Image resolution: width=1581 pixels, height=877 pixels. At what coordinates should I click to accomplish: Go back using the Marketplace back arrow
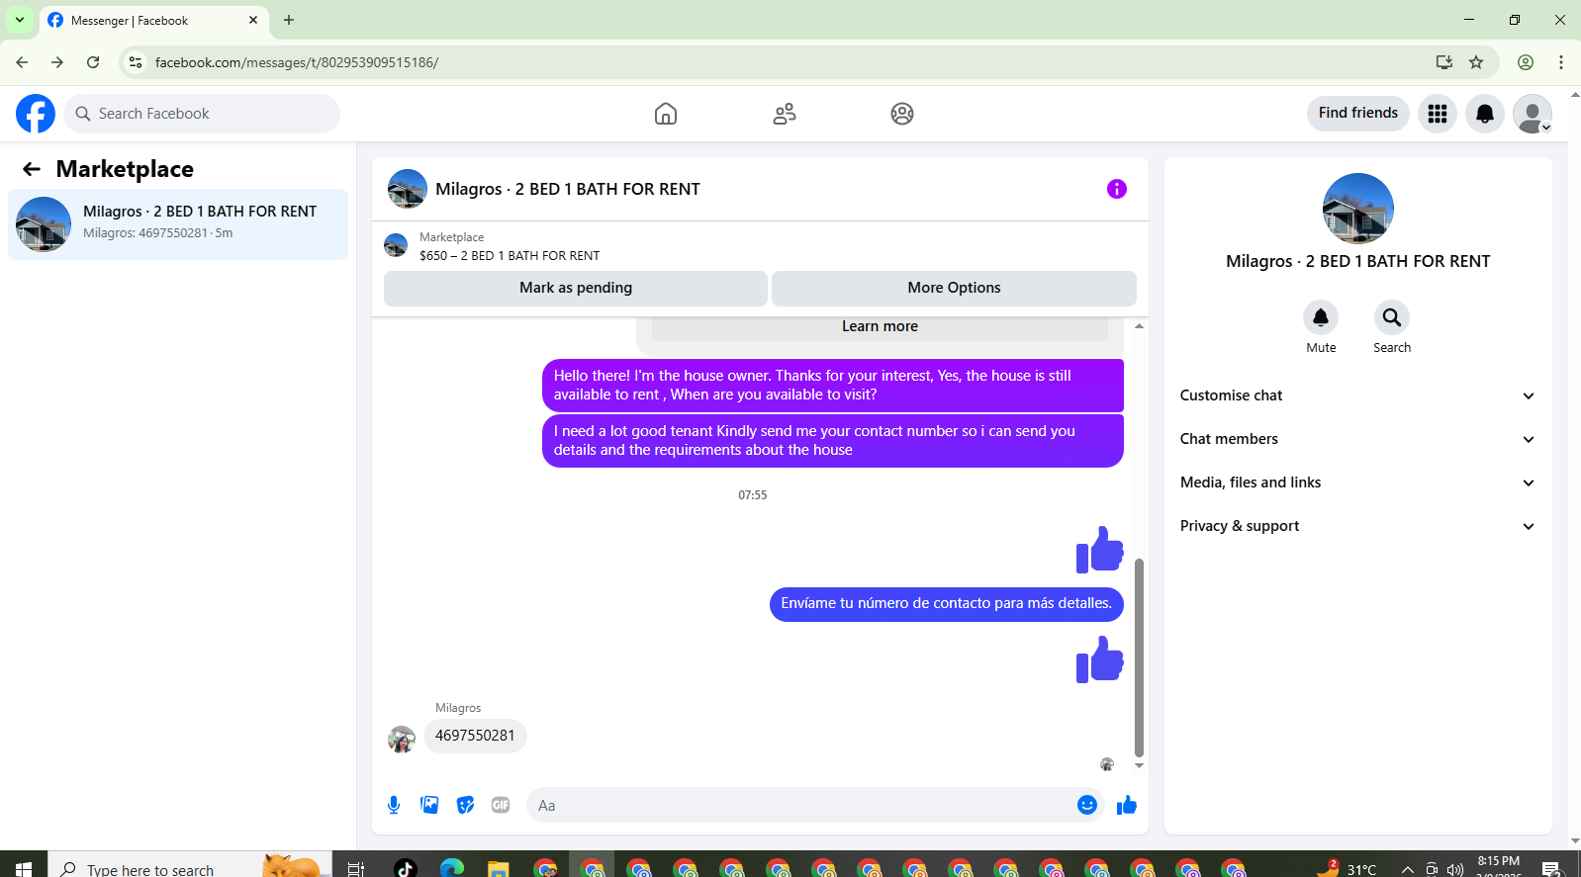pyautogui.click(x=32, y=169)
